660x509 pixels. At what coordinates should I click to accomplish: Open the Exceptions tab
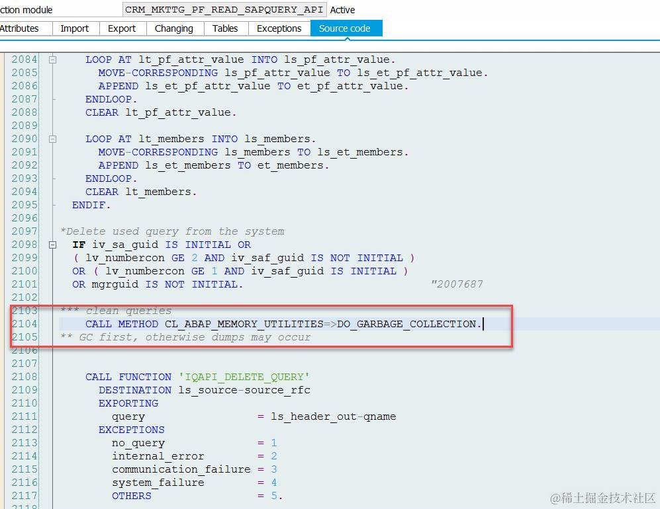pyautogui.click(x=279, y=28)
